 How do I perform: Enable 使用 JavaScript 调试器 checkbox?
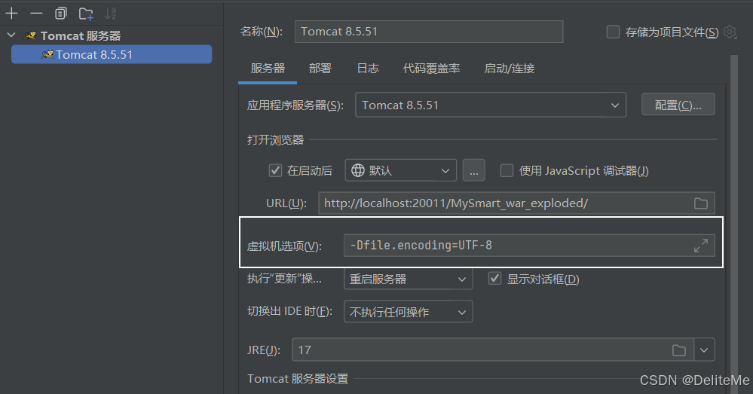[507, 170]
